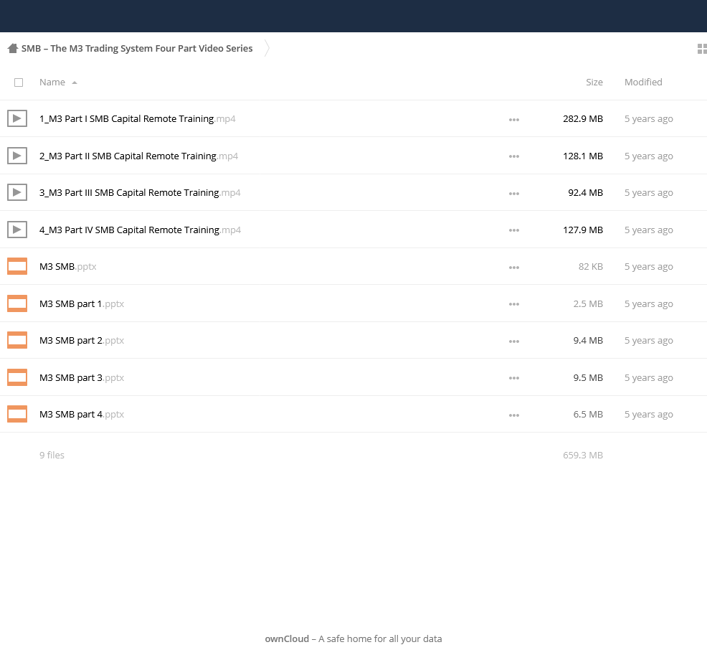The width and height of the screenshot is (707, 660).
Task: Open more actions for M3 SMB.pptx
Action: [514, 268]
